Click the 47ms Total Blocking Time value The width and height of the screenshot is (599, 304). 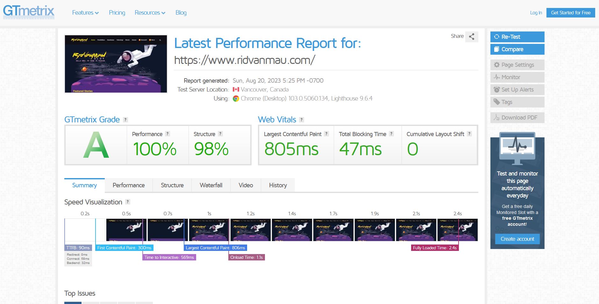point(360,149)
